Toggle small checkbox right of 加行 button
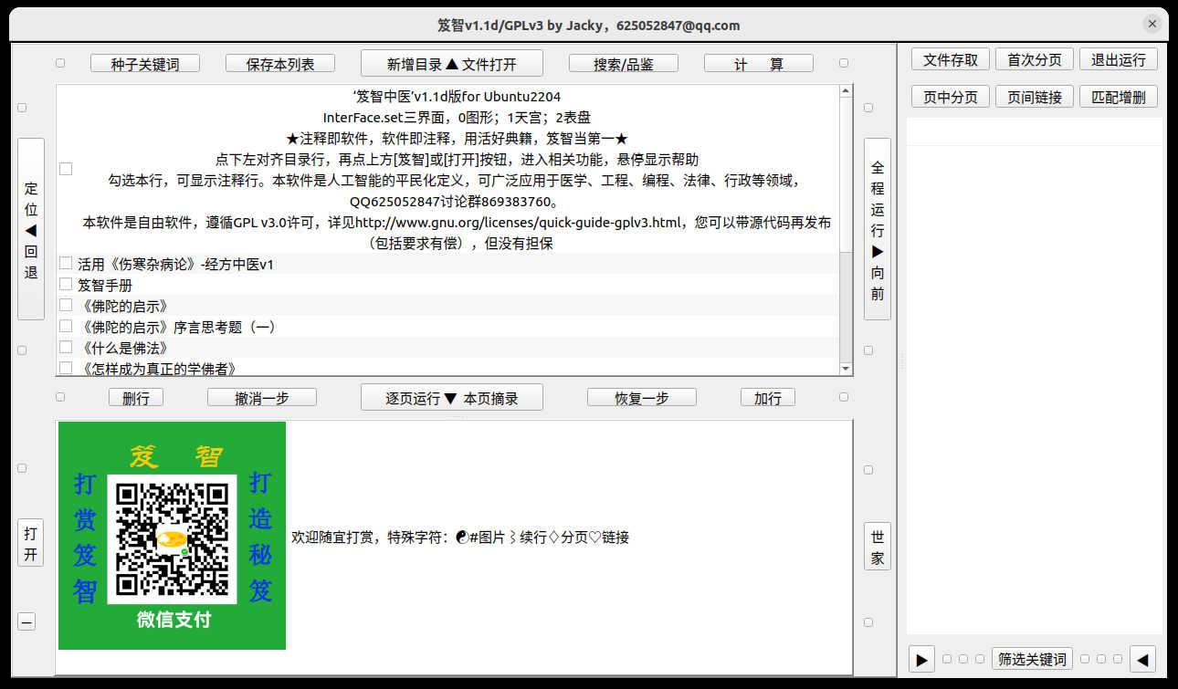The image size is (1178, 689). click(x=844, y=397)
